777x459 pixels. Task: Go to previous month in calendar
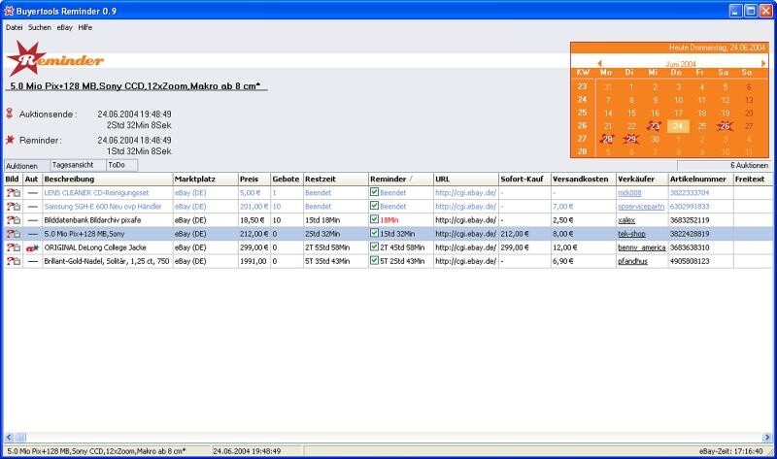tap(599, 62)
